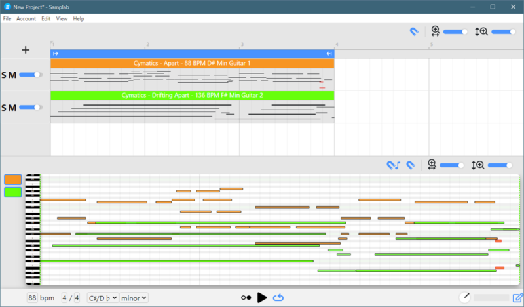
Task: Click the master volume knob
Action: pyautogui.click(x=465, y=297)
